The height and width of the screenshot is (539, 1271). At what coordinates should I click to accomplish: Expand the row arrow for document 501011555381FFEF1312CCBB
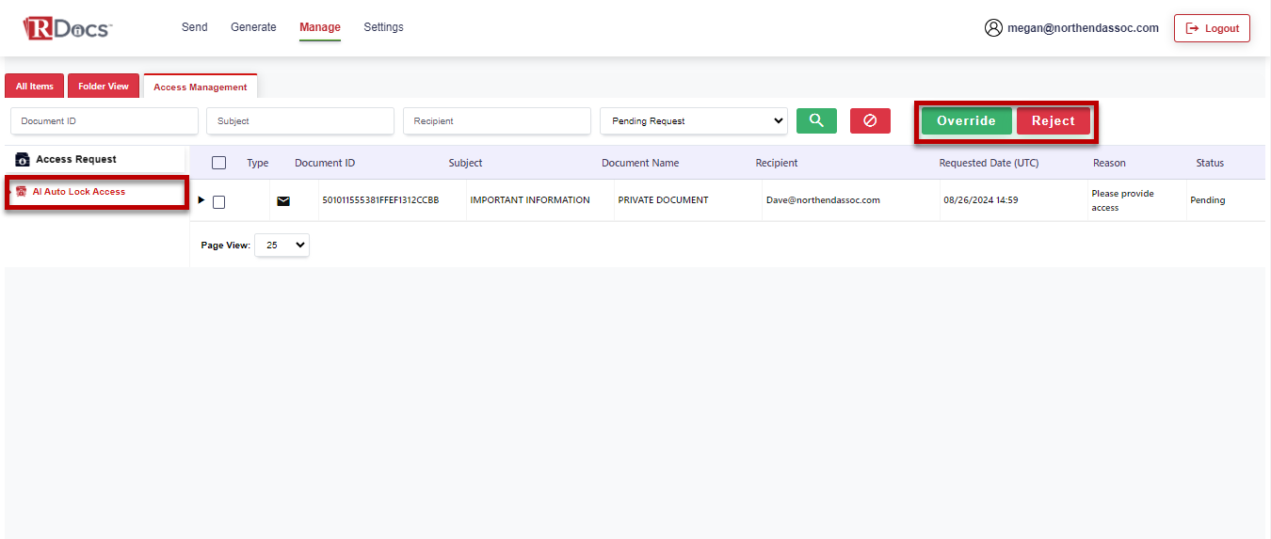tap(201, 200)
